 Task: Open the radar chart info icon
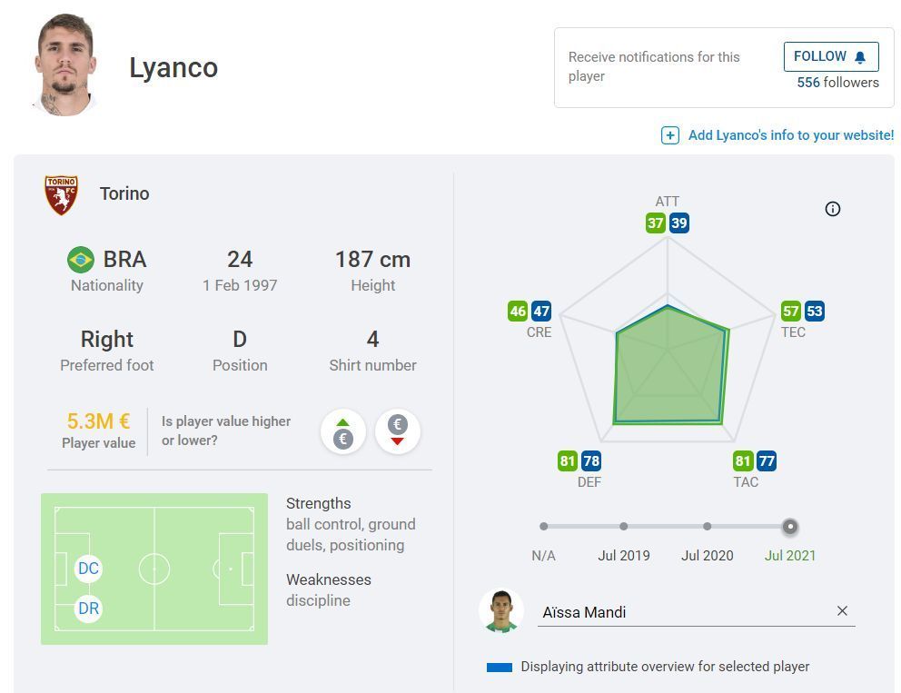[x=832, y=209]
